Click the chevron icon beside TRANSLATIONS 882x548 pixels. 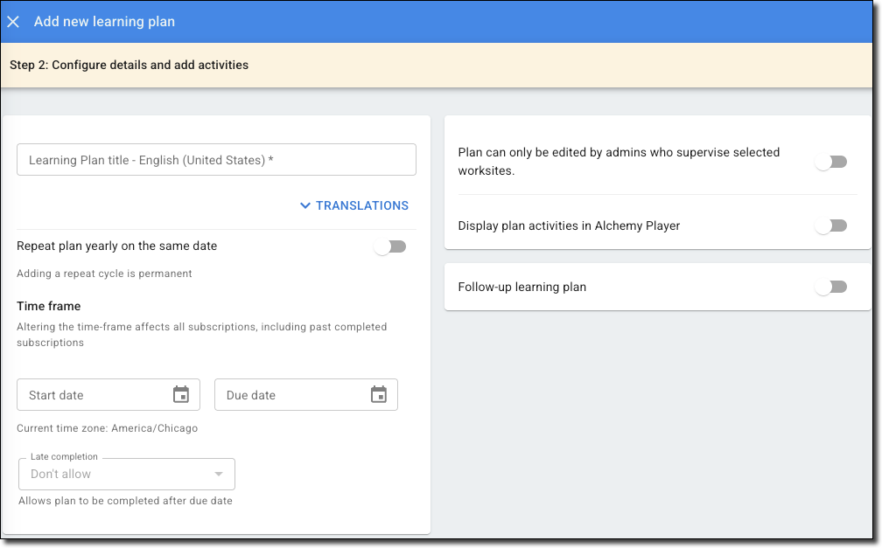pyautogui.click(x=305, y=205)
